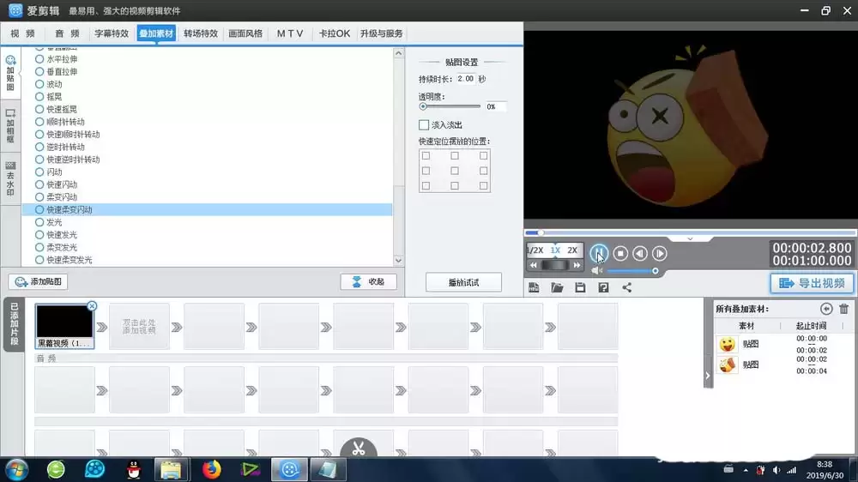Select the 波动 effect radio button
The image size is (858, 482).
39,84
